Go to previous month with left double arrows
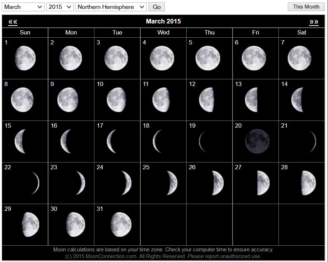 point(13,22)
